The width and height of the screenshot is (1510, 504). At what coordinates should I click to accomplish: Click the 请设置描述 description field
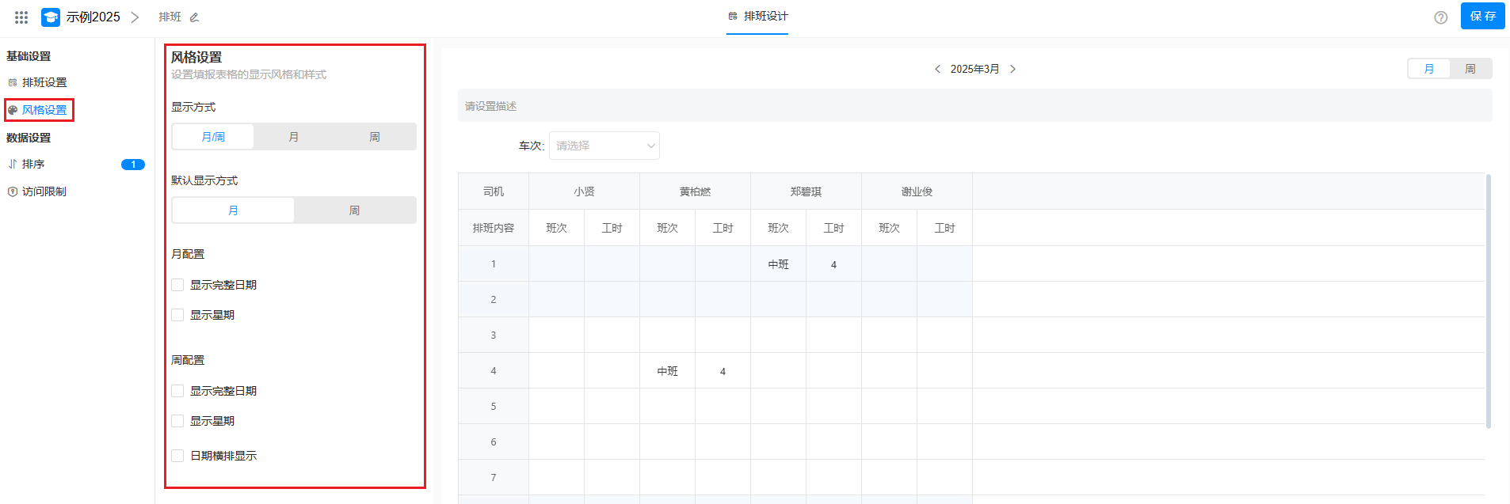coord(974,106)
